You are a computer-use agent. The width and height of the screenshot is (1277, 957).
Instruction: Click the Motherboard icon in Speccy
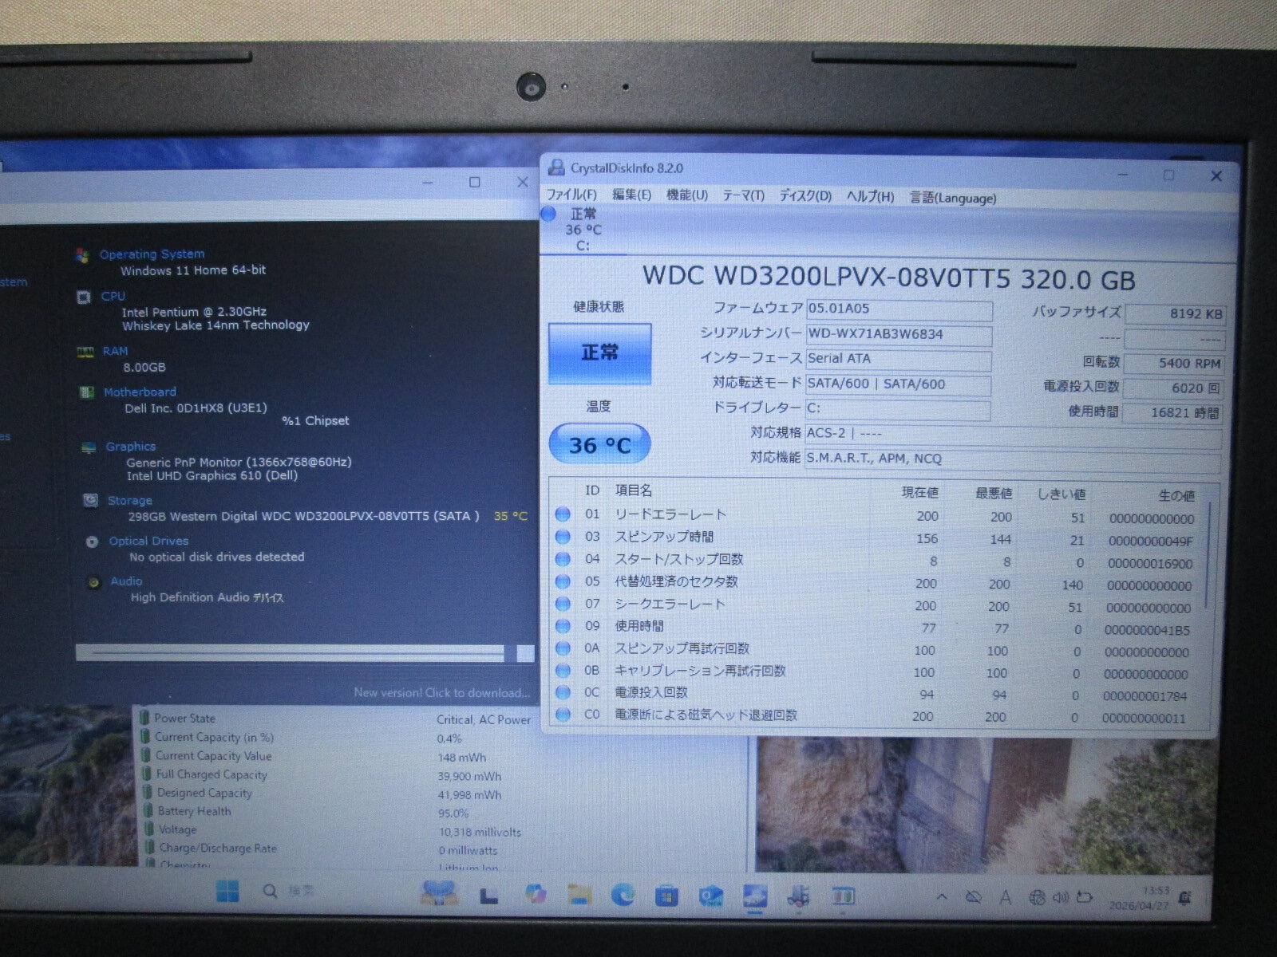pos(86,392)
